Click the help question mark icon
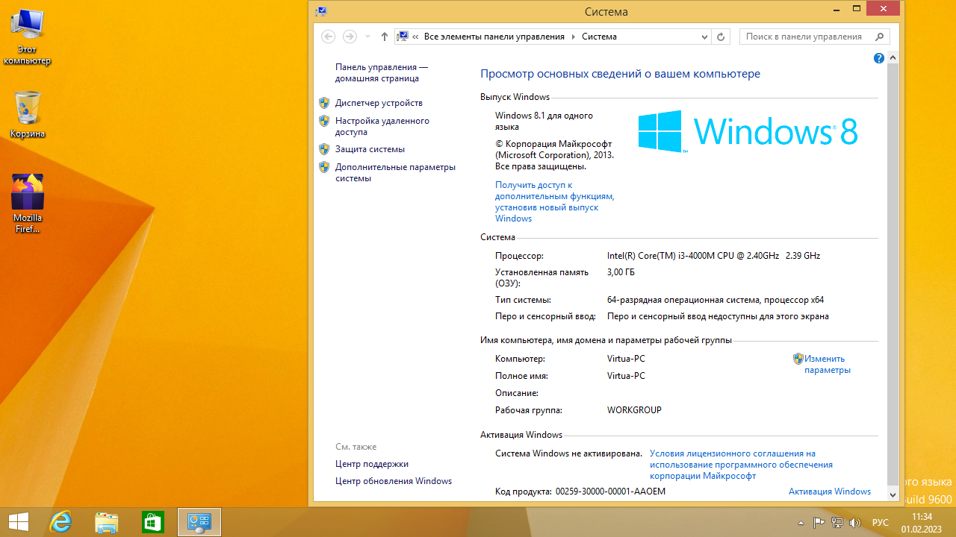Viewport: 956px width, 537px height. click(x=879, y=58)
